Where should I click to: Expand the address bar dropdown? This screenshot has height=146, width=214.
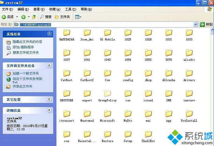pyautogui.click(x=195, y=24)
